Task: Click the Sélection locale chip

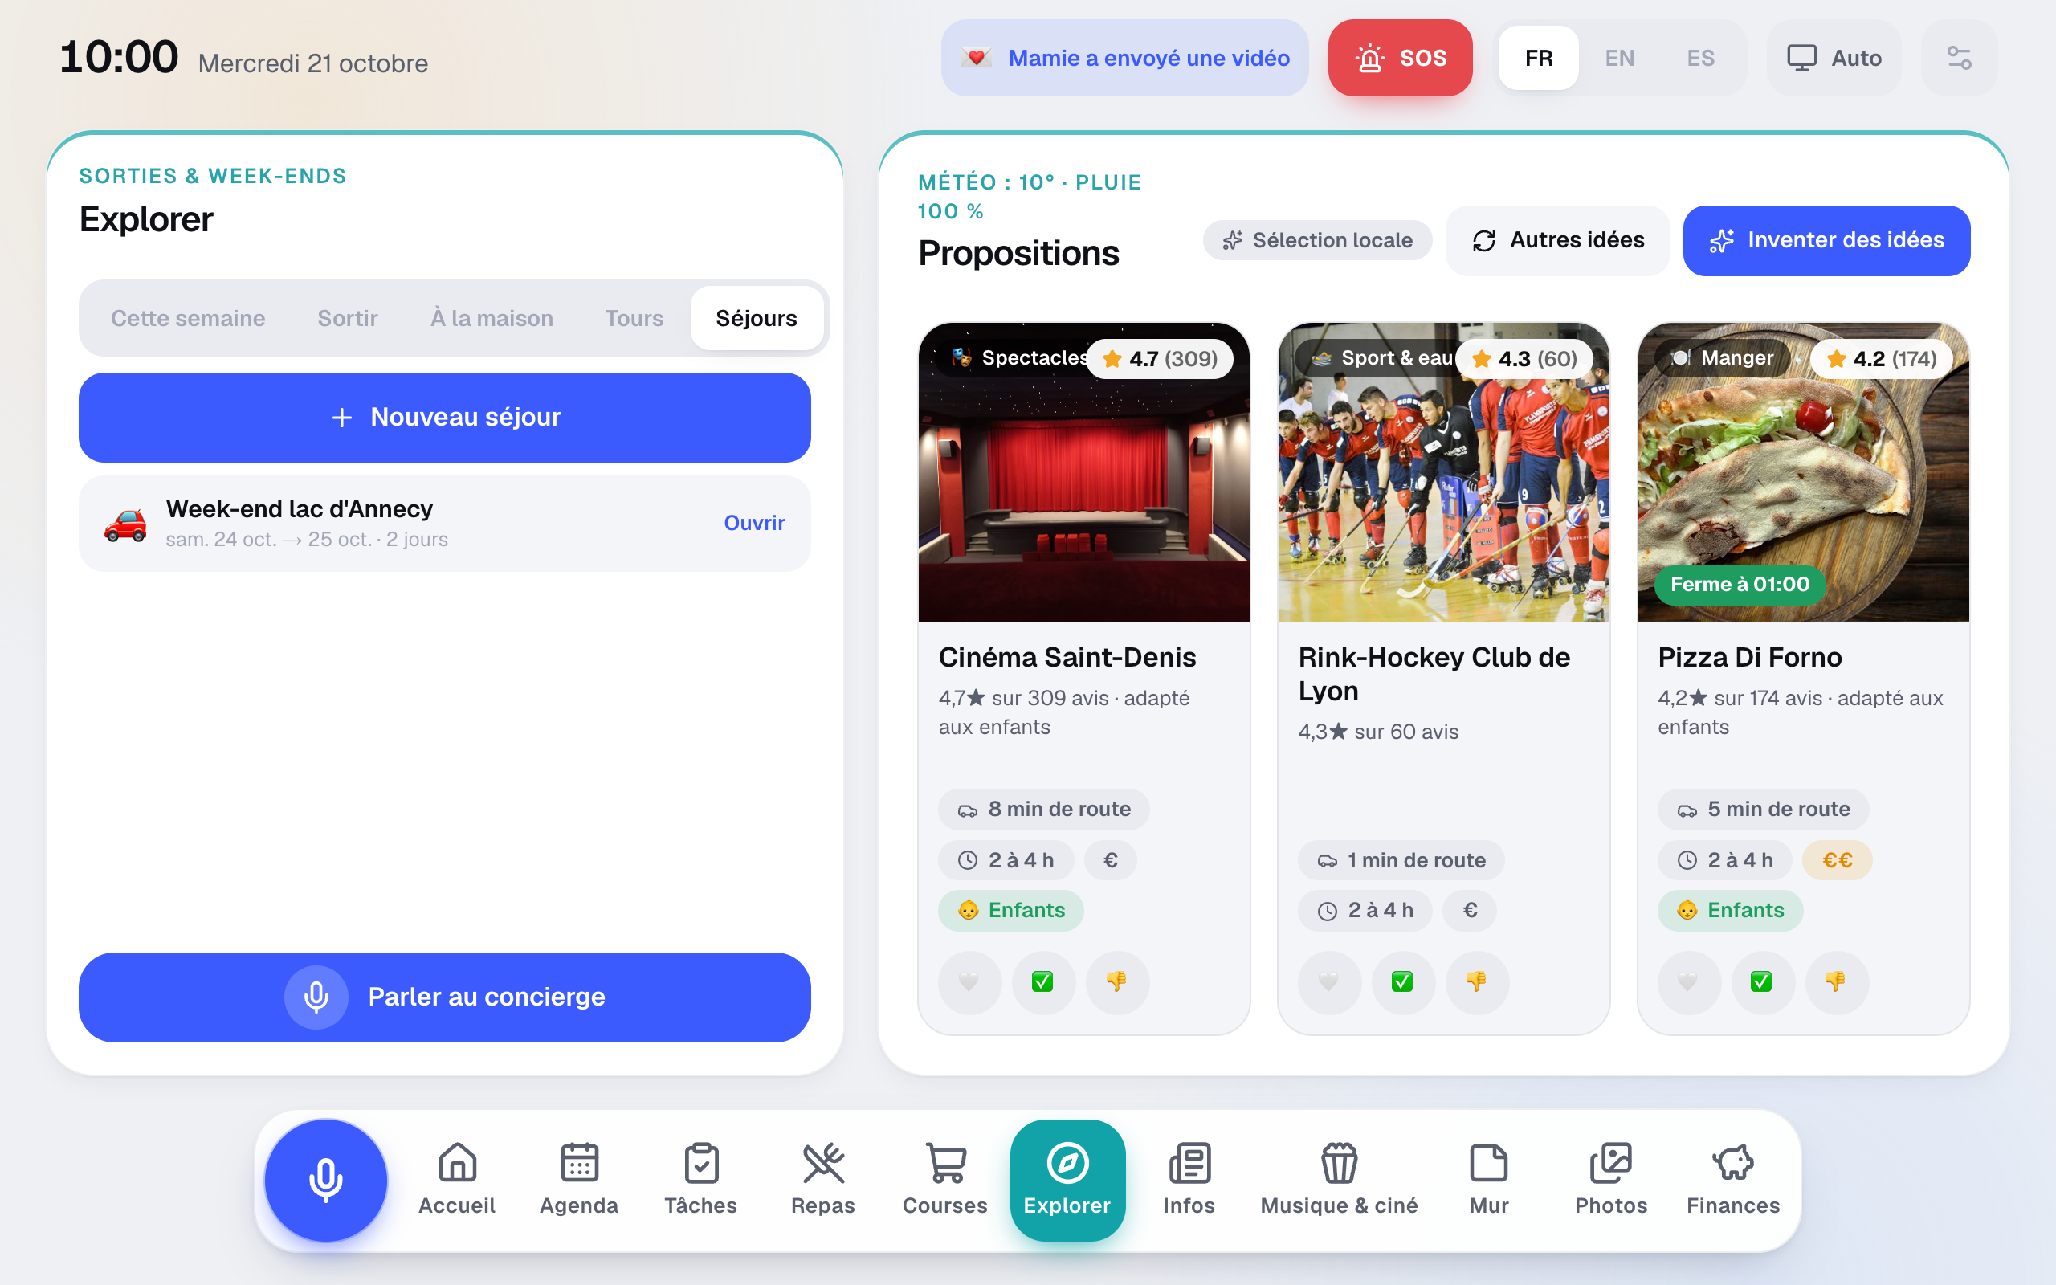Action: pos(1318,240)
